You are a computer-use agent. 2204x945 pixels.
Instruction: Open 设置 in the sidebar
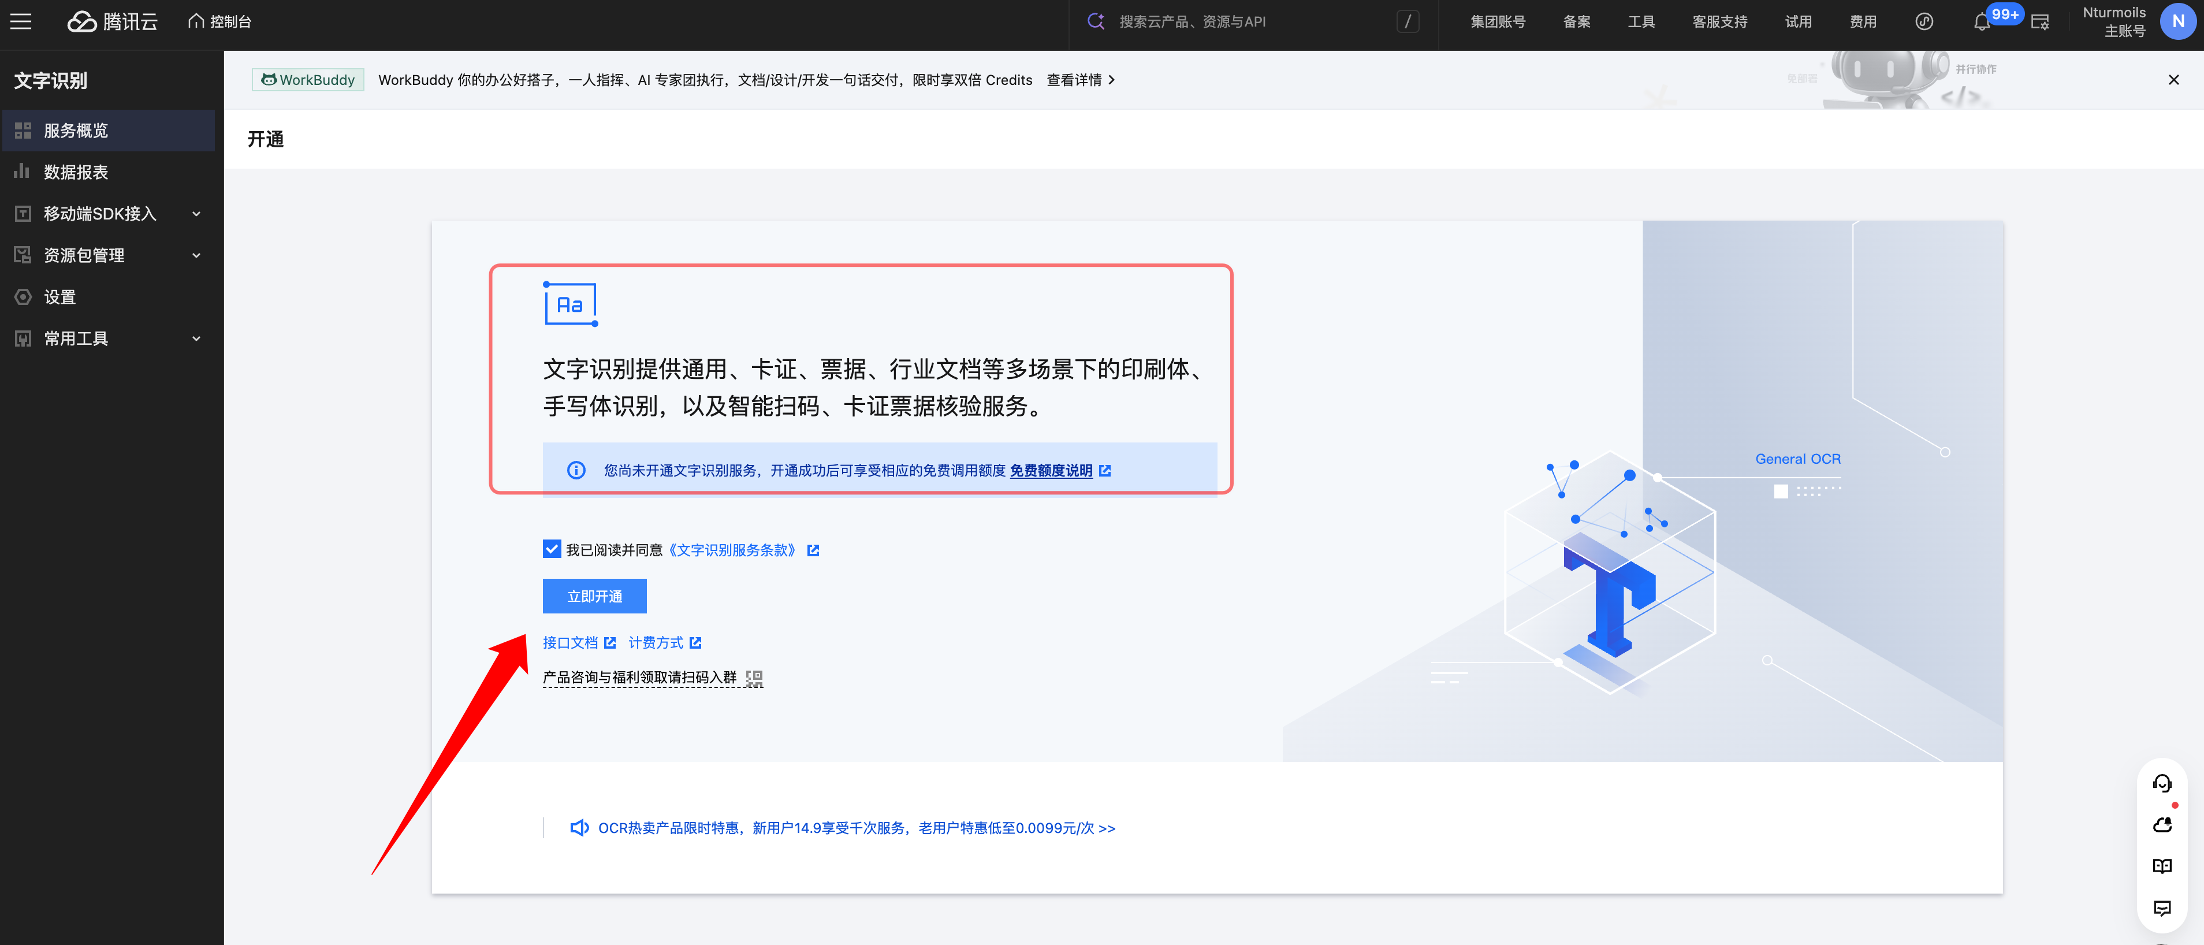[109, 297]
